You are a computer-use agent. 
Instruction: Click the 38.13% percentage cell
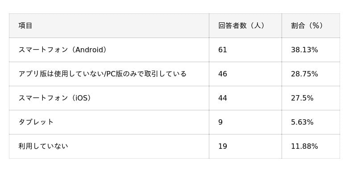tap(304, 50)
